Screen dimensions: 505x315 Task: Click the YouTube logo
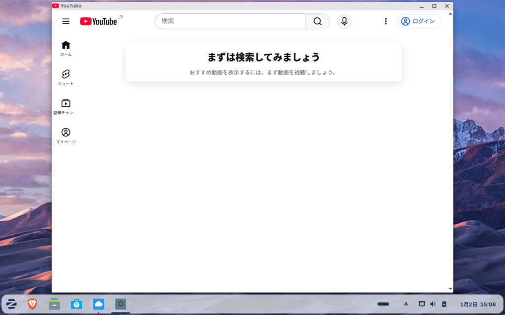[x=99, y=21]
